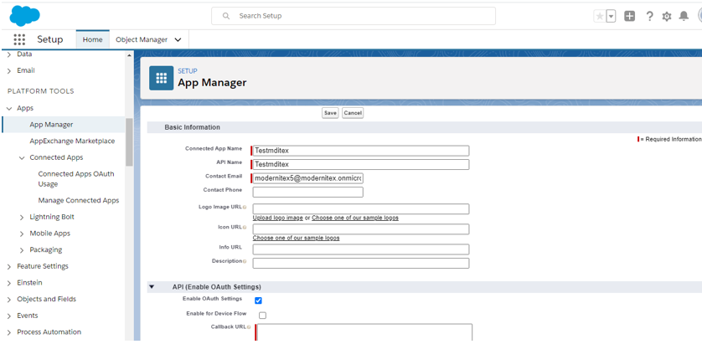The image size is (702, 344).
Task: Click the SETUP breadcrumb link
Action: point(188,71)
